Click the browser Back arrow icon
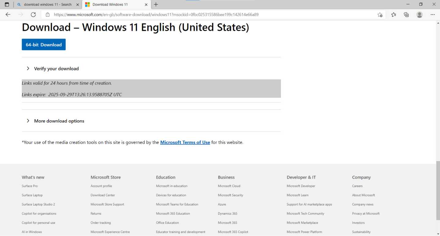The width and height of the screenshot is (440, 236). tap(8, 14)
